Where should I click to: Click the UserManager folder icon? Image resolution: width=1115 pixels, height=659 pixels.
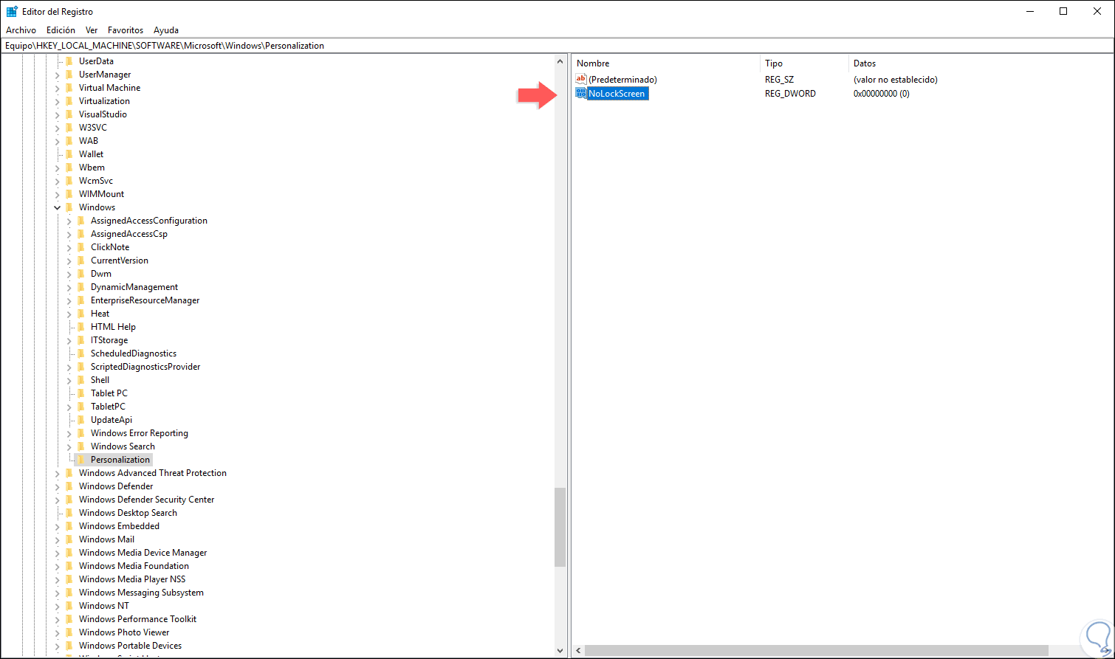click(69, 75)
